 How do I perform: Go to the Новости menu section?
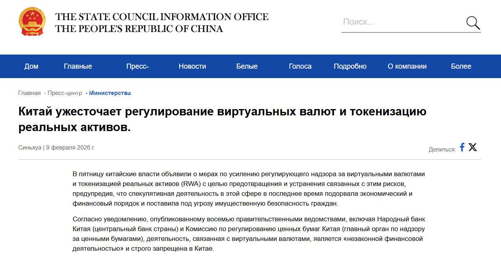pos(192,66)
